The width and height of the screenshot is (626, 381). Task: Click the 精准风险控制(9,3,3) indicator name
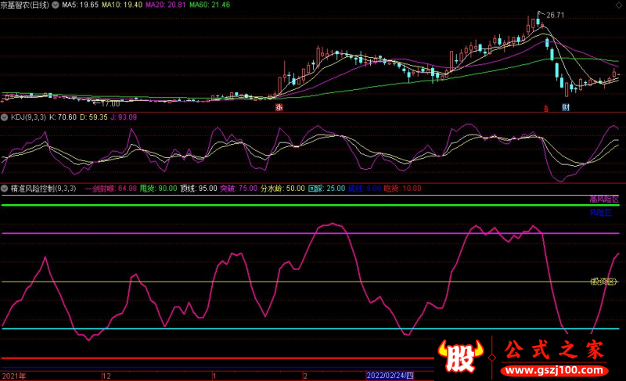(x=43, y=189)
